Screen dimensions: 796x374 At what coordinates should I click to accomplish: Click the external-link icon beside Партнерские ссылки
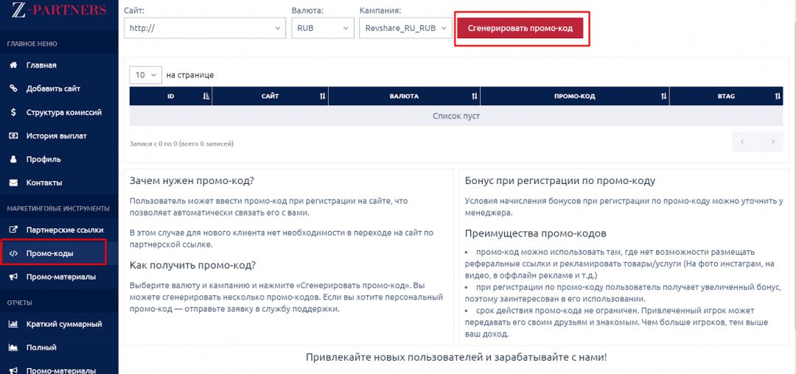[x=14, y=230]
